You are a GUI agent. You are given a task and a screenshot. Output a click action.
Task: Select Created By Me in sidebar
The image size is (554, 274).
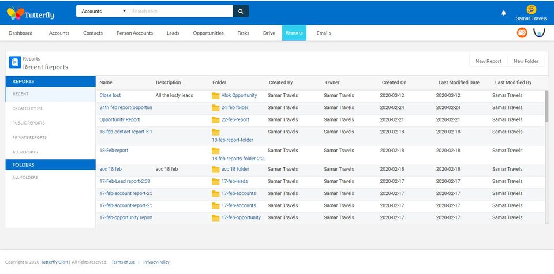(x=28, y=108)
